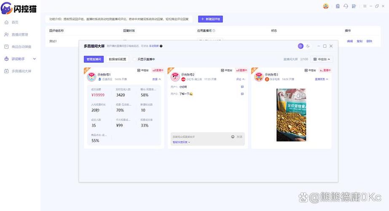This screenshot has height=211, width=389.
Task: Click the 测试1 row name
Action: point(53,41)
